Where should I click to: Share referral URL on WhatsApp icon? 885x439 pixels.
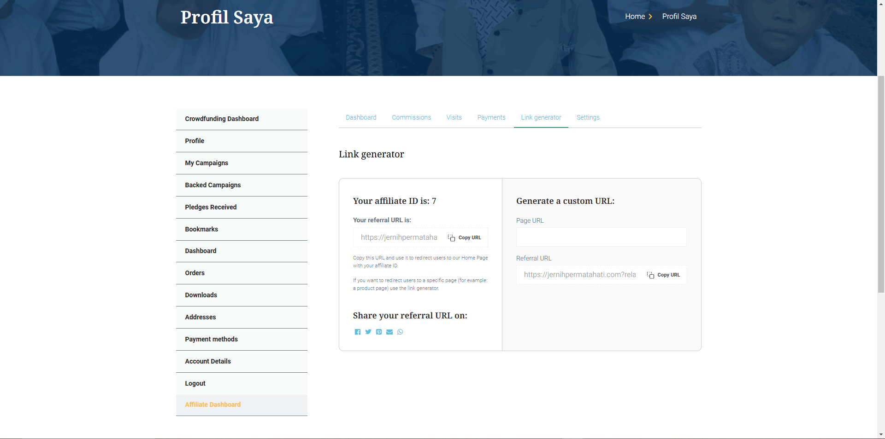click(x=400, y=332)
